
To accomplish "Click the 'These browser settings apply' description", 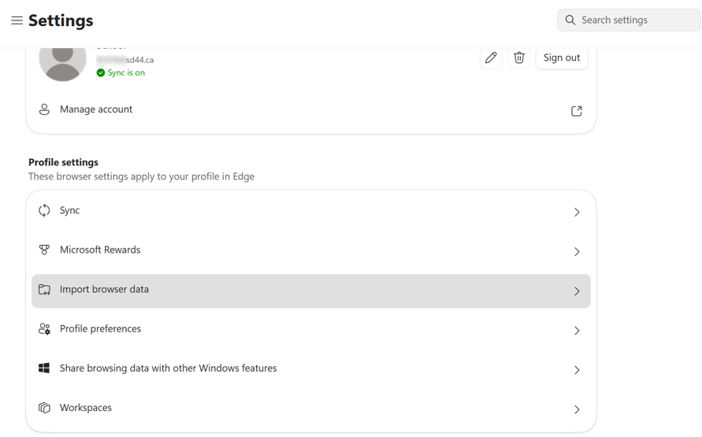I will click(x=142, y=176).
